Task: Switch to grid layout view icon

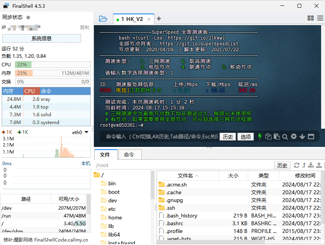Action: click(x=311, y=18)
